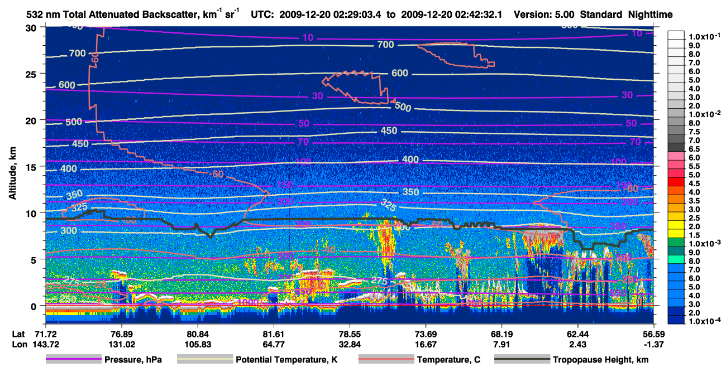This screenshot has width=726, height=372.
Task: Click longitude value 2.43
Action: [x=577, y=344]
